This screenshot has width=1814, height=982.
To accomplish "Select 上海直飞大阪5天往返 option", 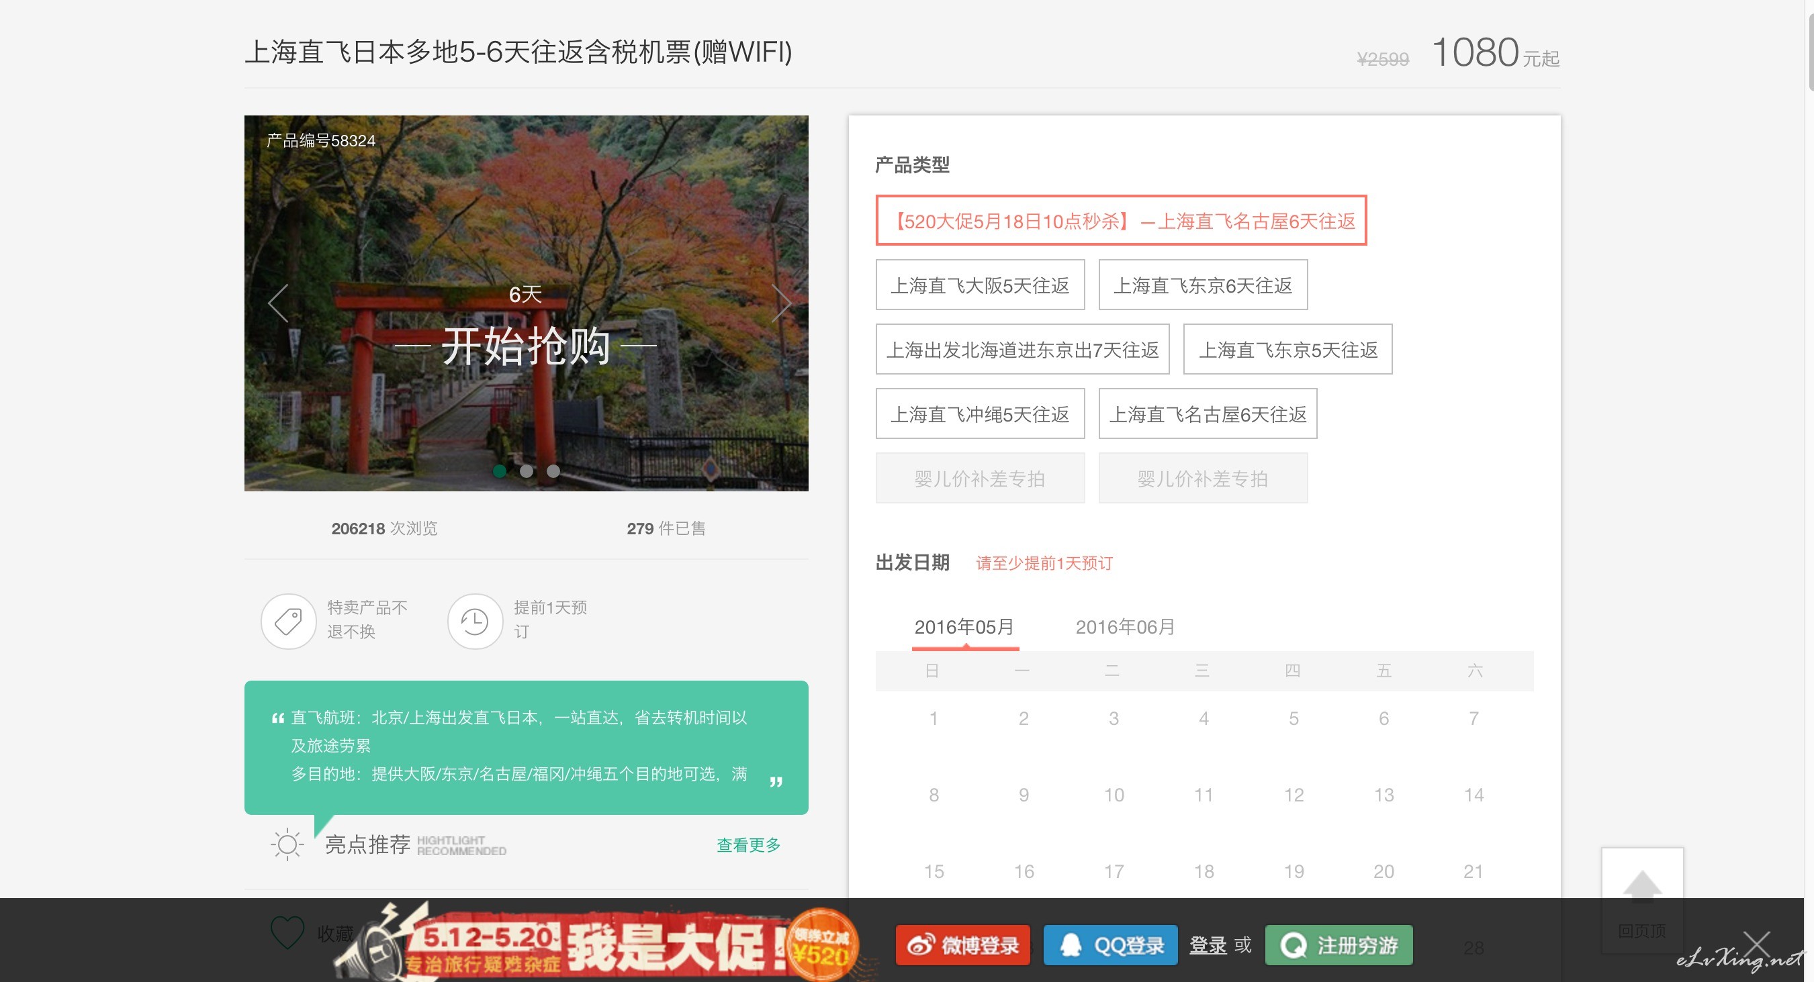I will click(981, 285).
